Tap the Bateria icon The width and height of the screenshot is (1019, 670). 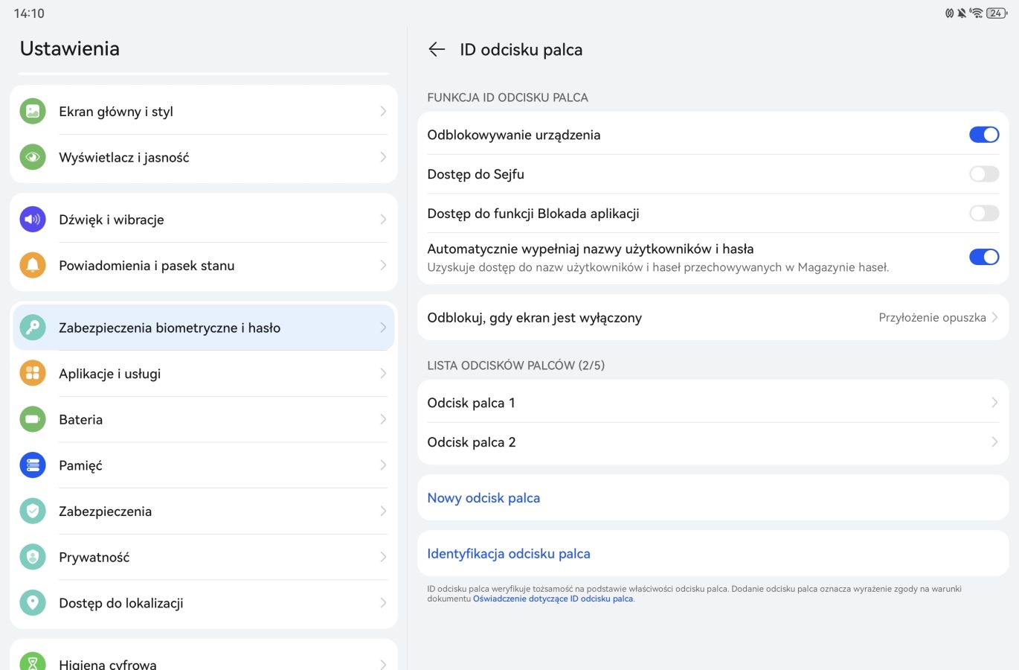tap(33, 419)
